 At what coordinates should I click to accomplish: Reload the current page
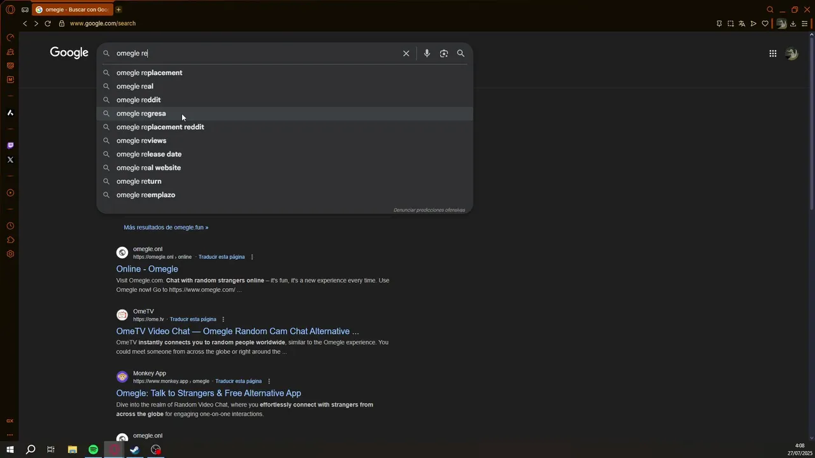click(47, 24)
